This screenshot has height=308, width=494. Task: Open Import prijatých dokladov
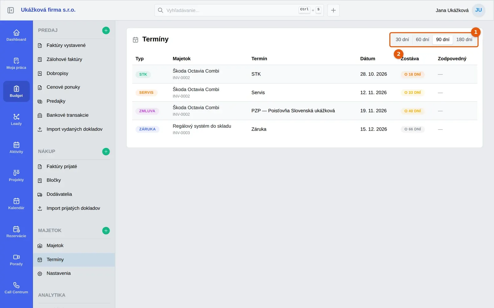tap(74, 208)
